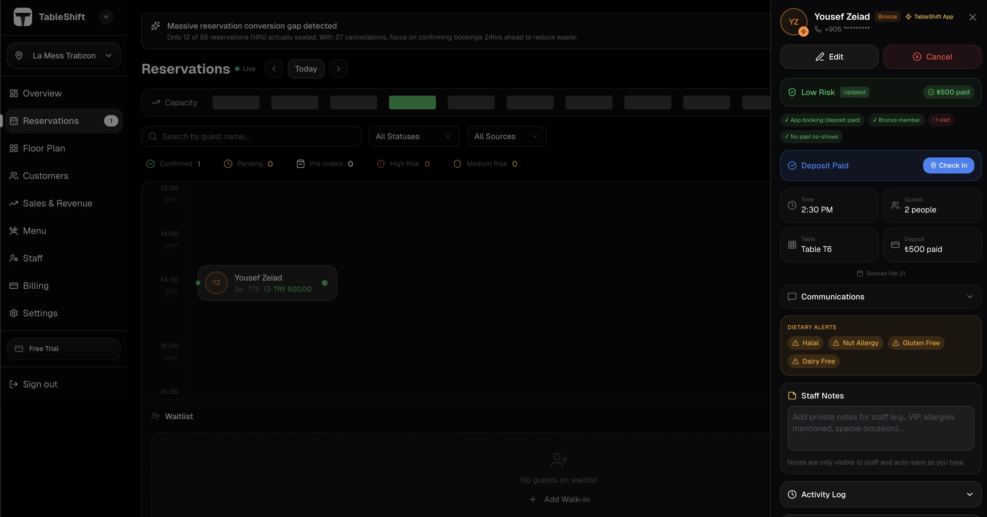The width and height of the screenshot is (987, 517).
Task: Toggle the High Risk filter
Action: [x=404, y=164]
